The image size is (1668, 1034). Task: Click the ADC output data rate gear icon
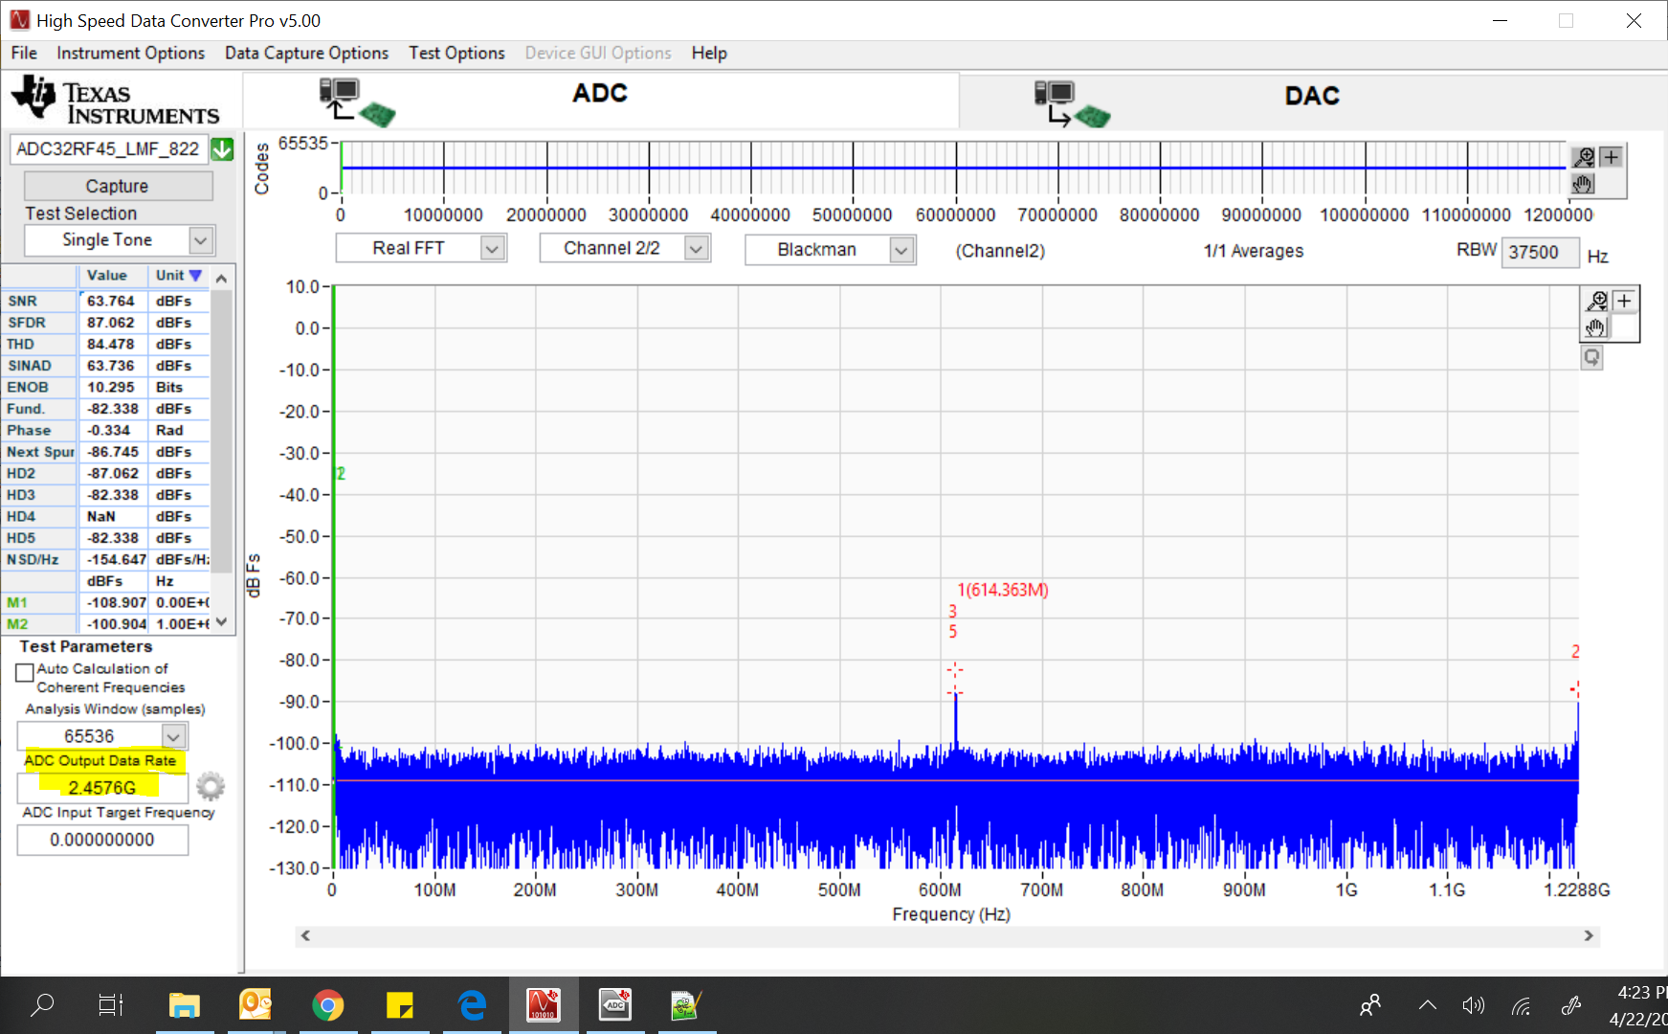pos(211,786)
